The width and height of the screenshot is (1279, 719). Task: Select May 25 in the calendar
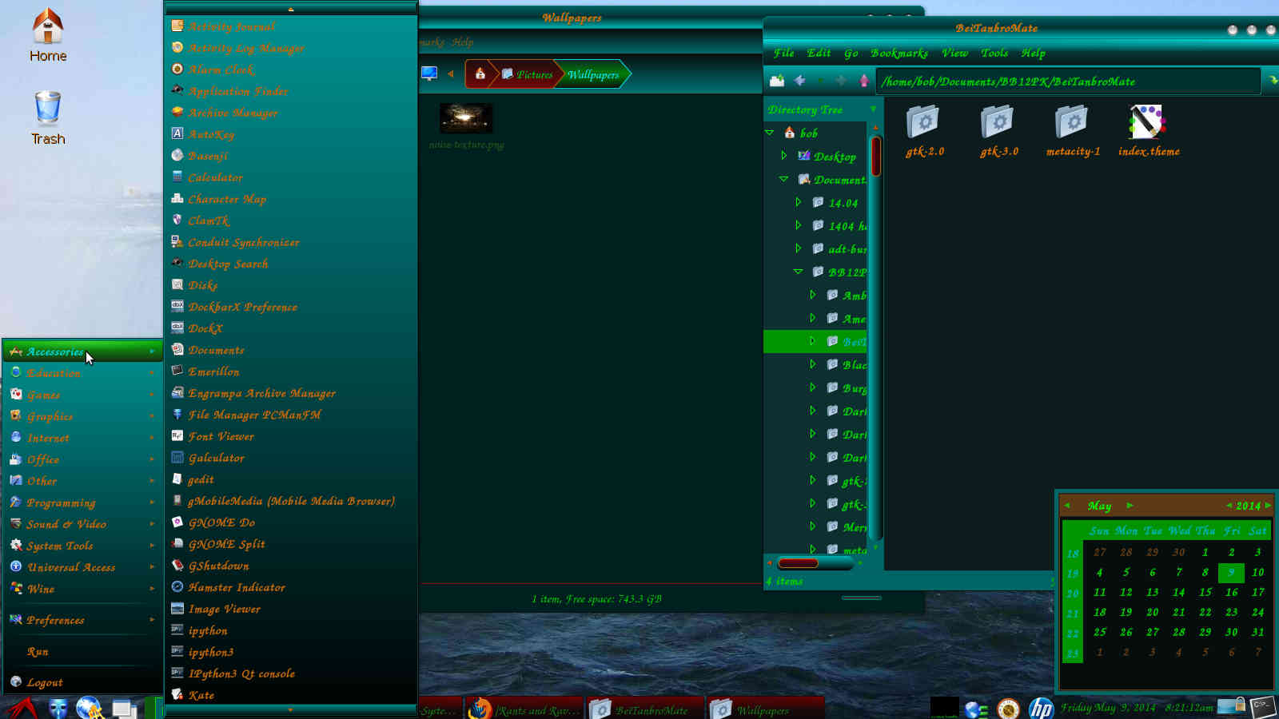[x=1100, y=632]
